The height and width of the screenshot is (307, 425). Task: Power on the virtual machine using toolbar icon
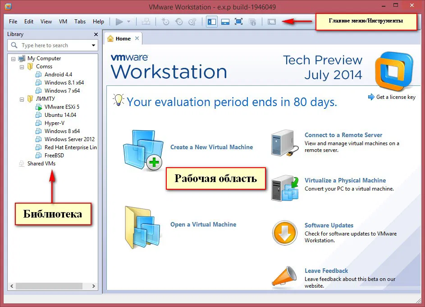pyautogui.click(x=119, y=21)
